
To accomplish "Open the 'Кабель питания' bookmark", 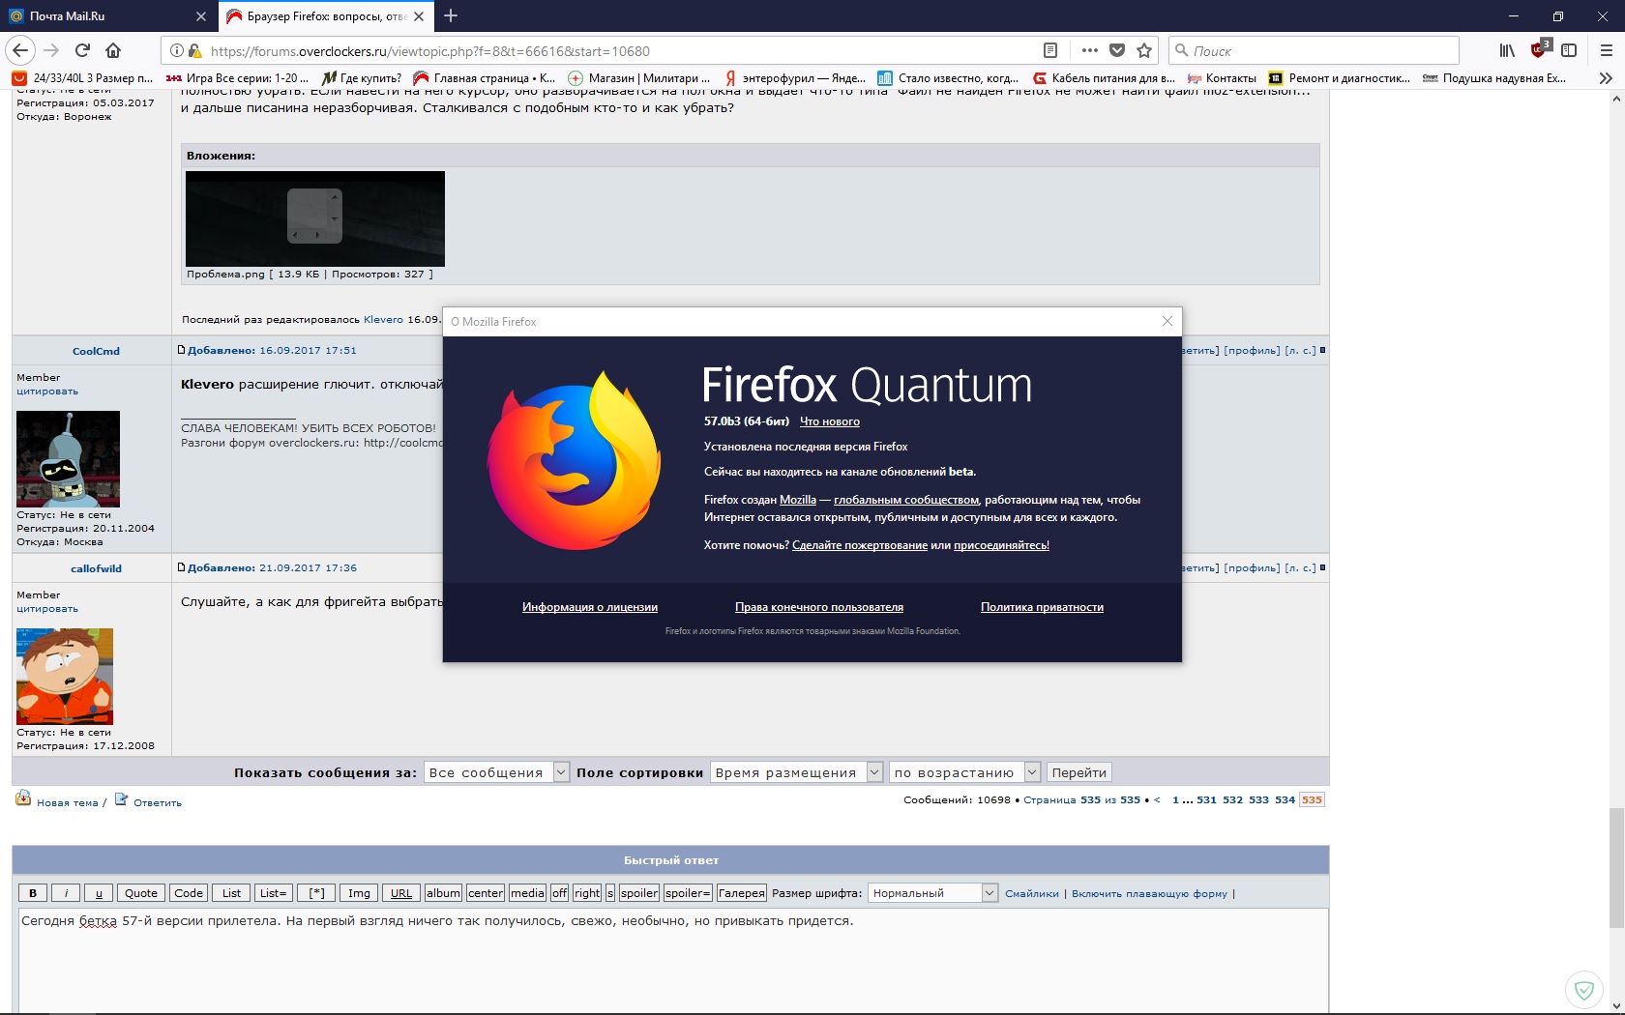I will click(1104, 78).
